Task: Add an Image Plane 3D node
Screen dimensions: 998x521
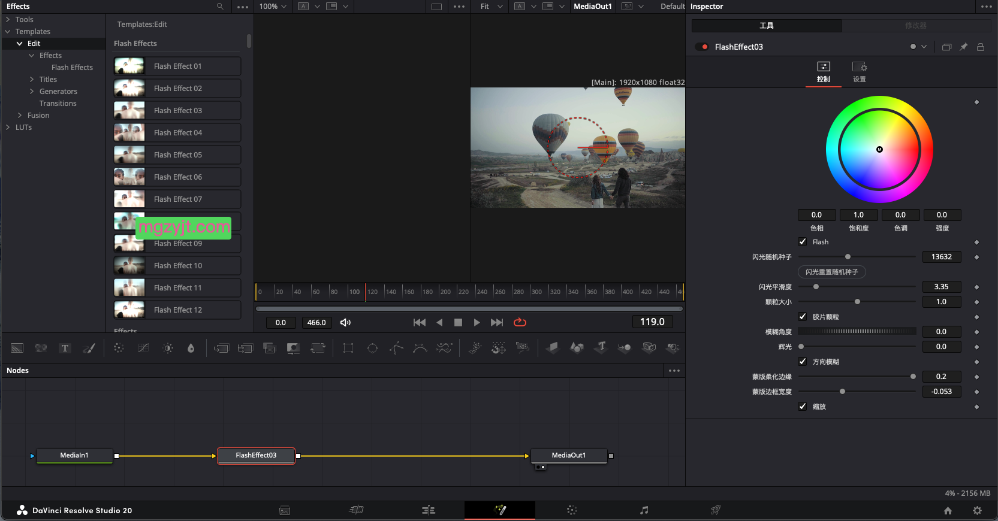Action: (x=553, y=348)
